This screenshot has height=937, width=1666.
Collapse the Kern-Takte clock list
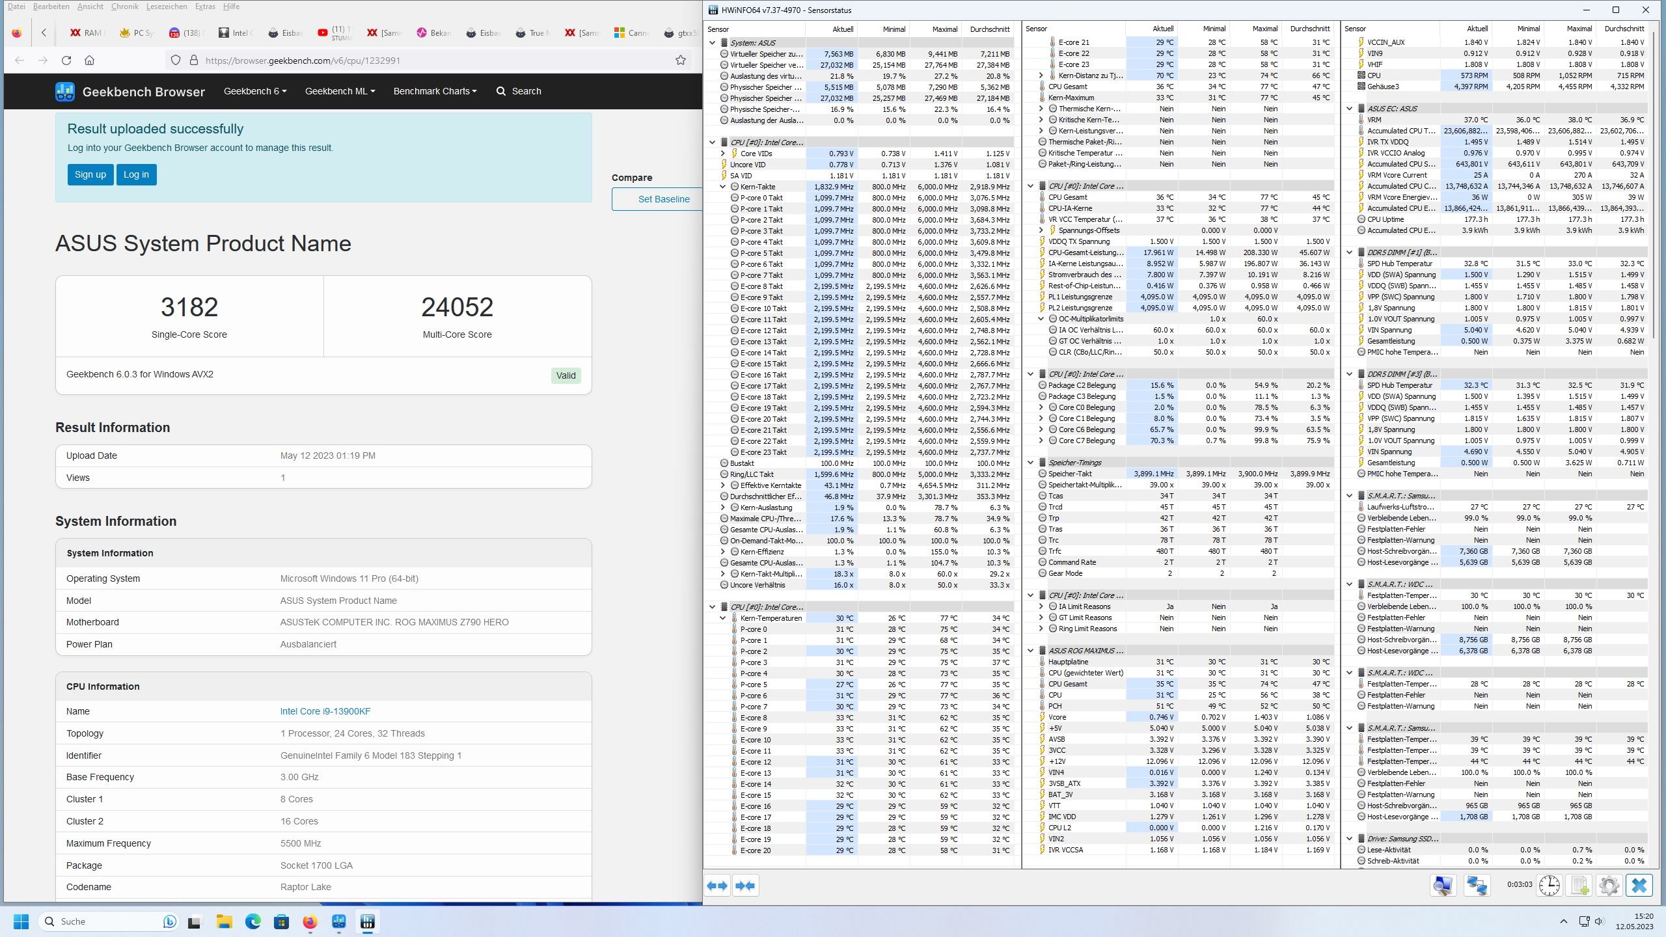pyautogui.click(x=722, y=187)
